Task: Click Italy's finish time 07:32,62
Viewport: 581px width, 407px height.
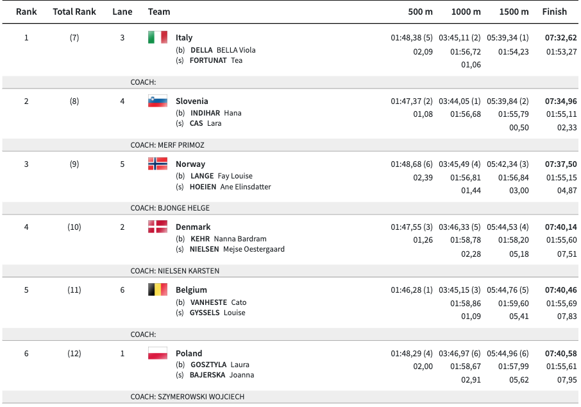Action: [561, 38]
